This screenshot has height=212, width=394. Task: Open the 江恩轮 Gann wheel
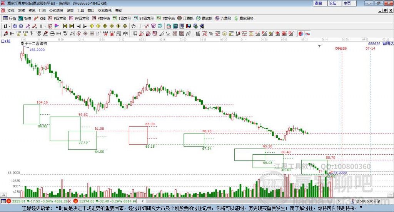[x=185, y=18]
